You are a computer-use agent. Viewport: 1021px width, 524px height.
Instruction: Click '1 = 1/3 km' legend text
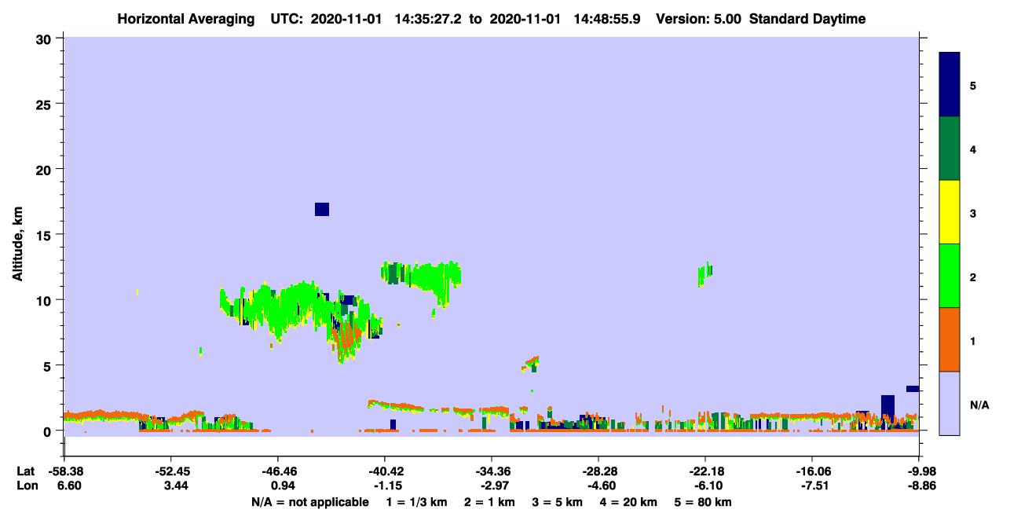click(x=418, y=502)
